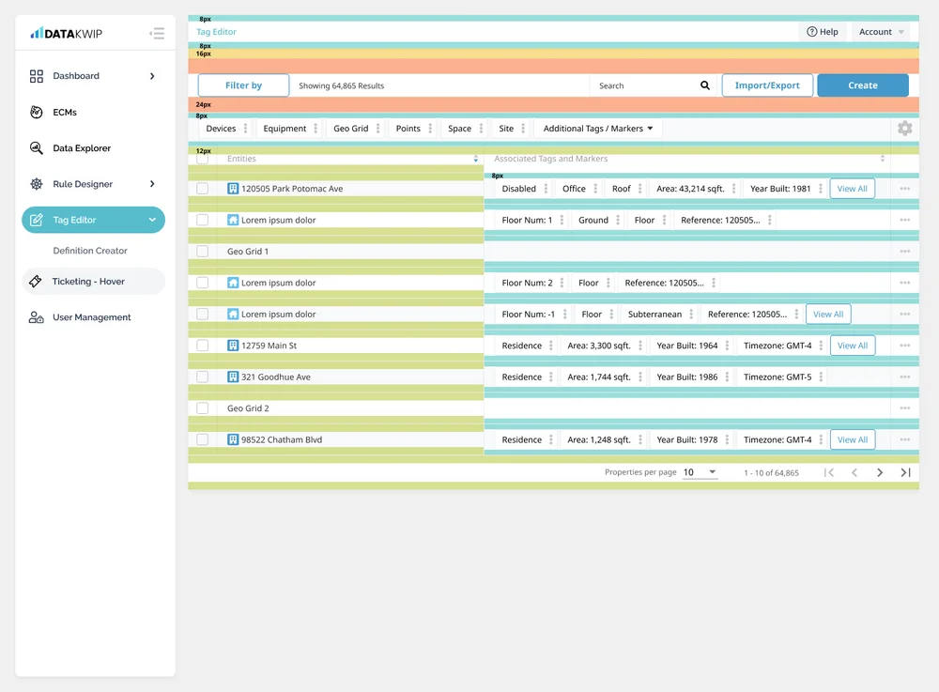Image resolution: width=939 pixels, height=692 pixels.
Task: Check the Geo Grid 1 row
Action: coord(203,252)
